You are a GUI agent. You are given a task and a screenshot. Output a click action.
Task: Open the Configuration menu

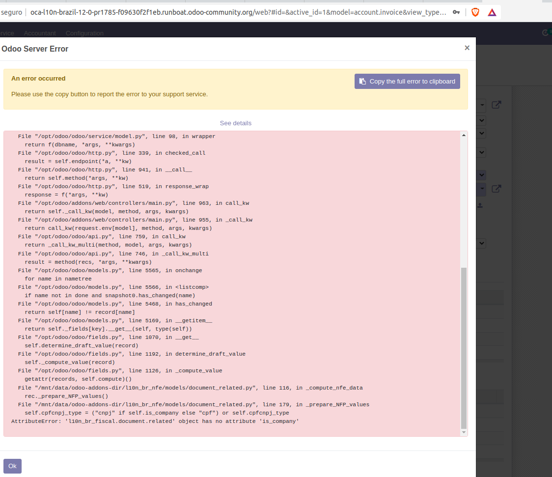[84, 33]
